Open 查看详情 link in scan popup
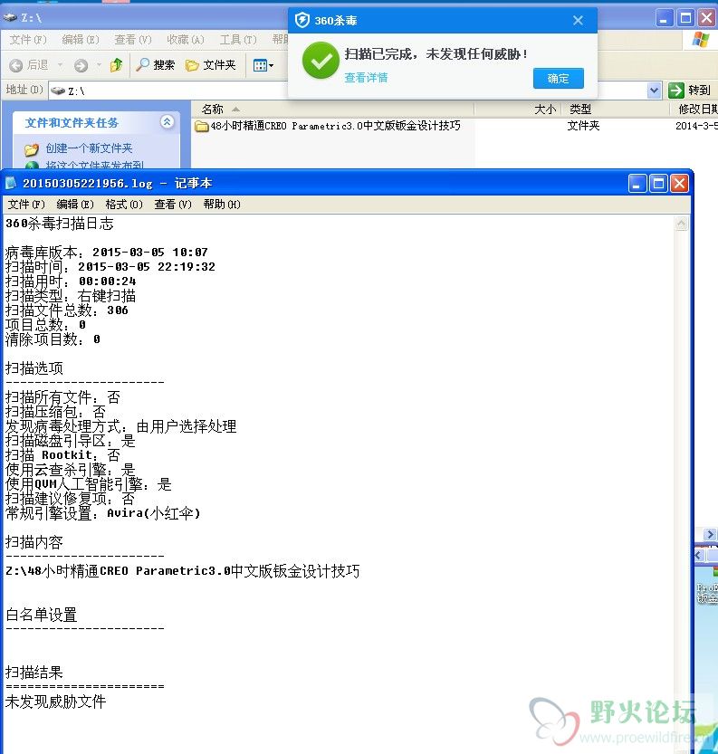 pyautogui.click(x=366, y=78)
